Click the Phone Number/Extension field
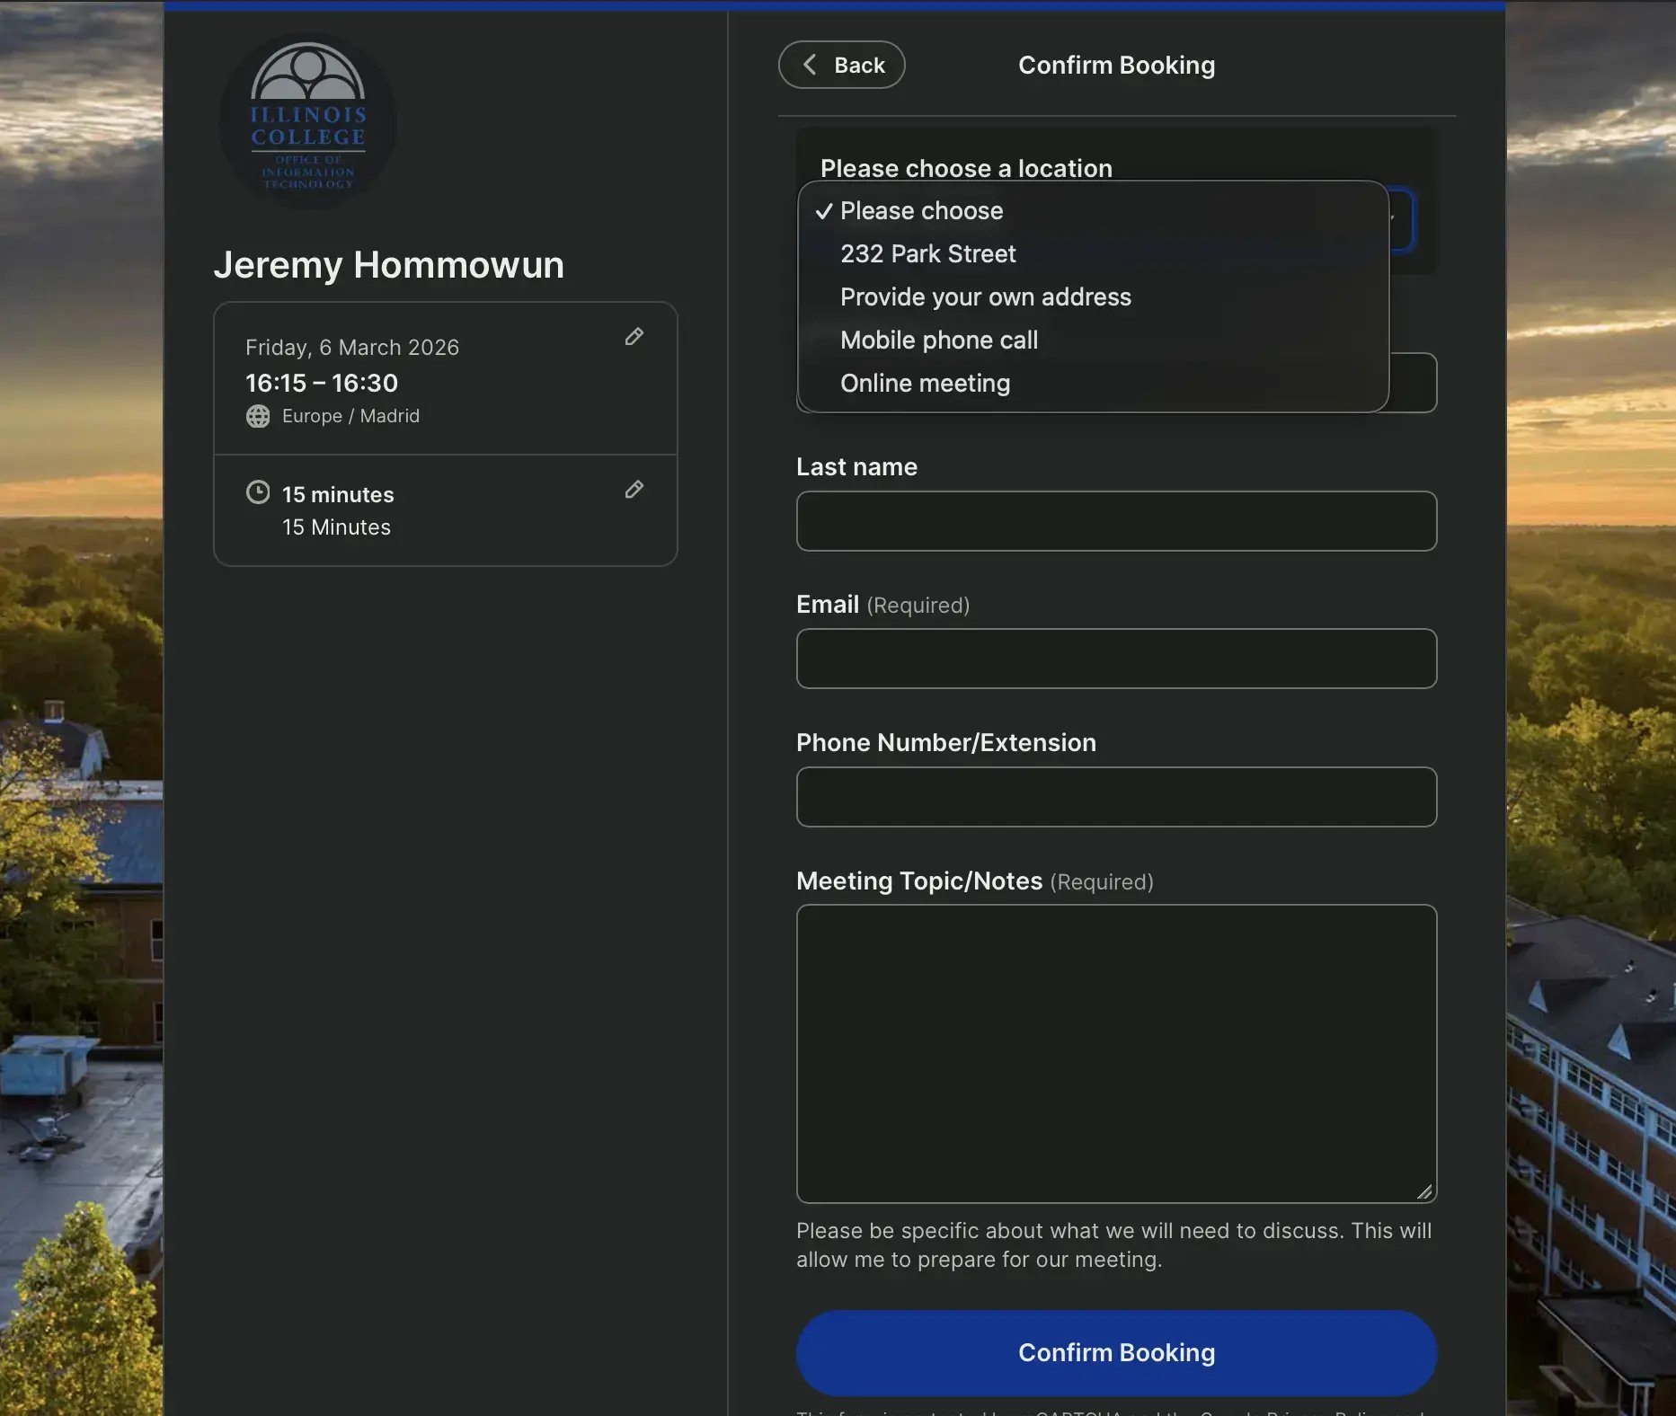 1115,797
